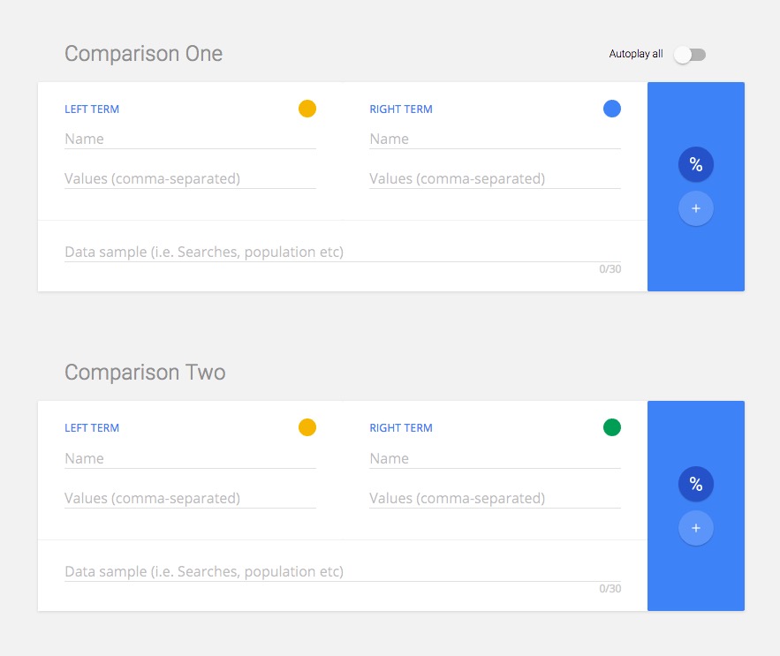Click left term Values field in Comparison Two
The width and height of the screenshot is (780, 656).
190,499
